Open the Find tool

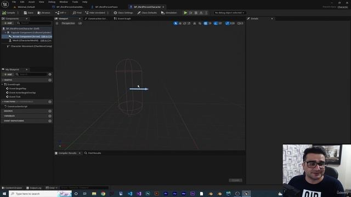(x=77, y=13)
